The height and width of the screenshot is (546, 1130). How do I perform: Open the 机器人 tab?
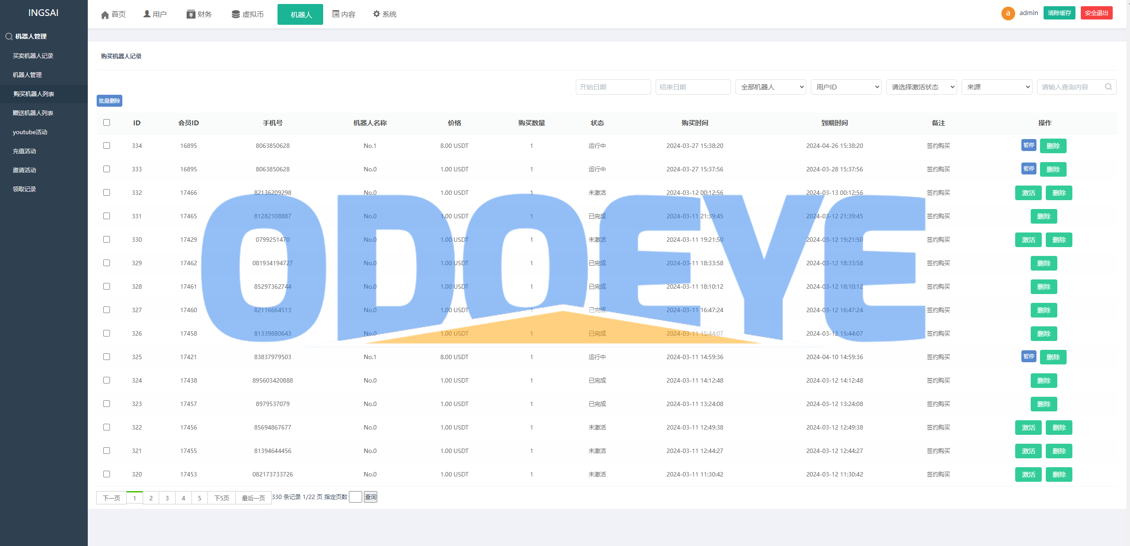tap(300, 15)
